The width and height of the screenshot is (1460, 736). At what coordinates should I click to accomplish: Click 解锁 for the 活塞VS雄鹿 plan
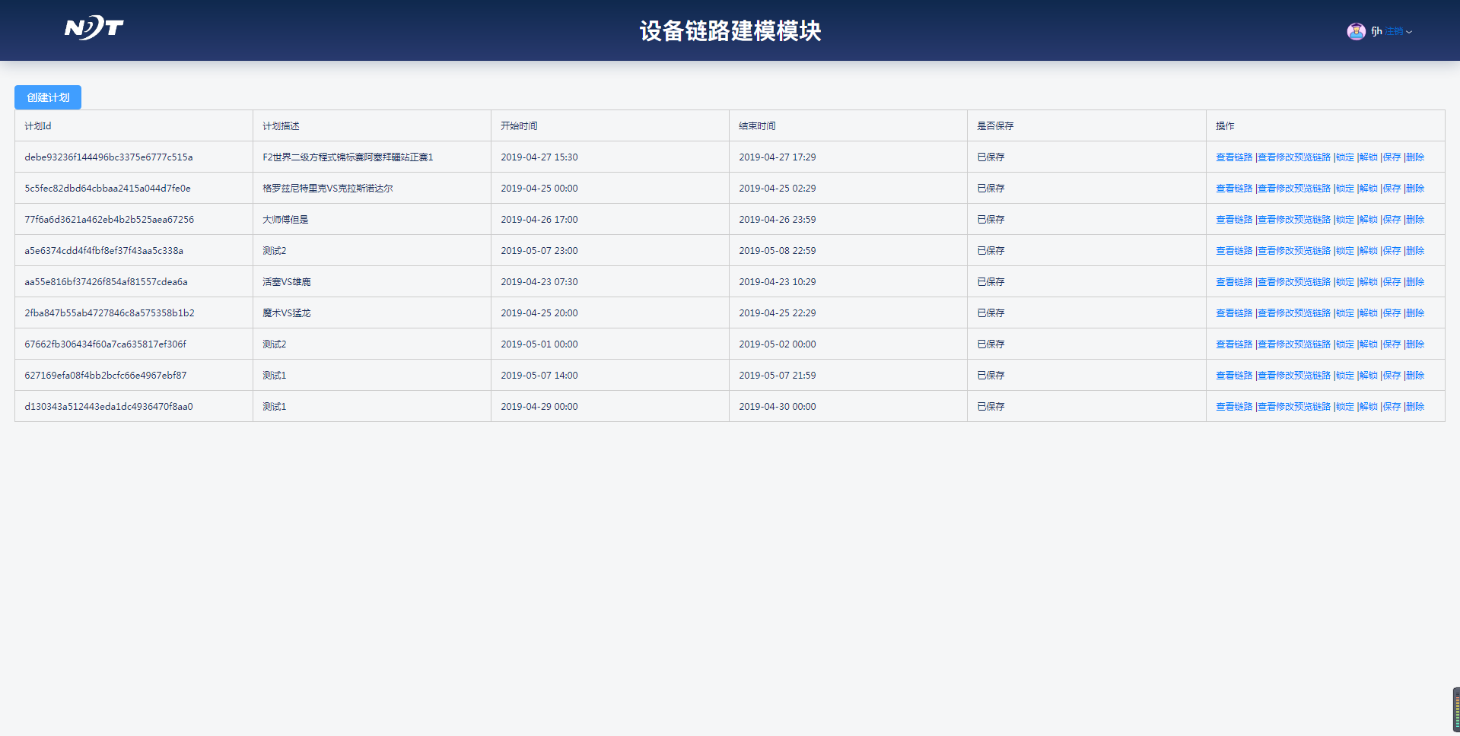pos(1369,282)
